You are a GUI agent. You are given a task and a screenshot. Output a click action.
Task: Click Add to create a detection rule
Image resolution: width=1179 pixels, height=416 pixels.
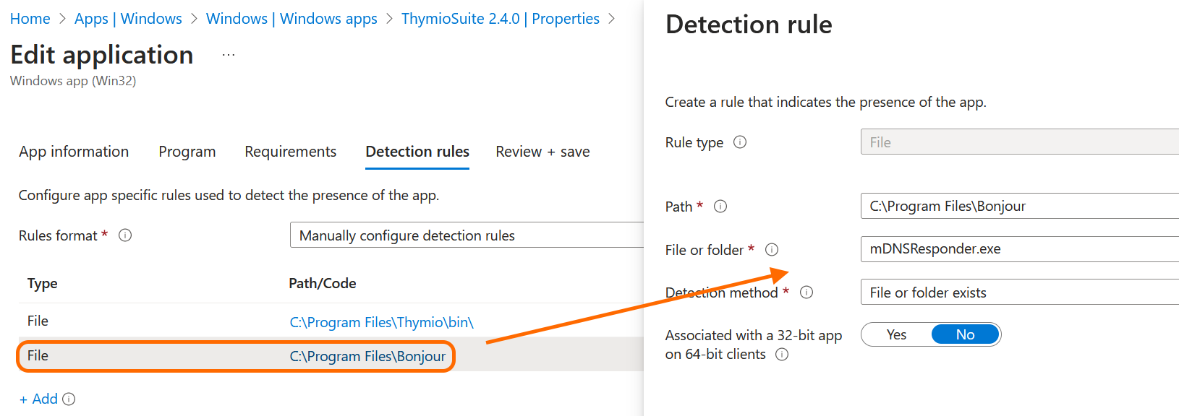coord(39,399)
